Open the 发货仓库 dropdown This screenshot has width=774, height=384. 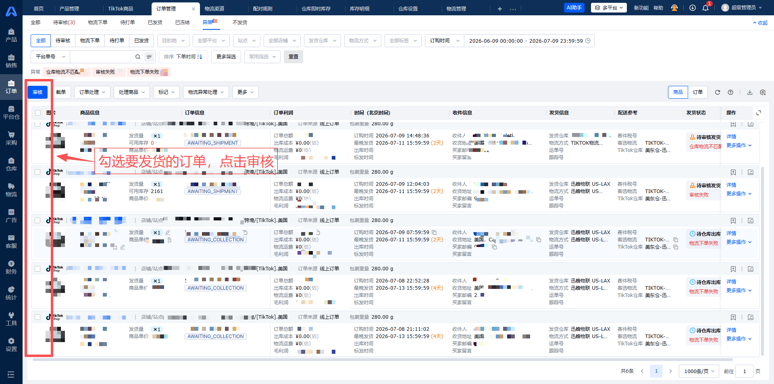pyautogui.click(x=322, y=41)
